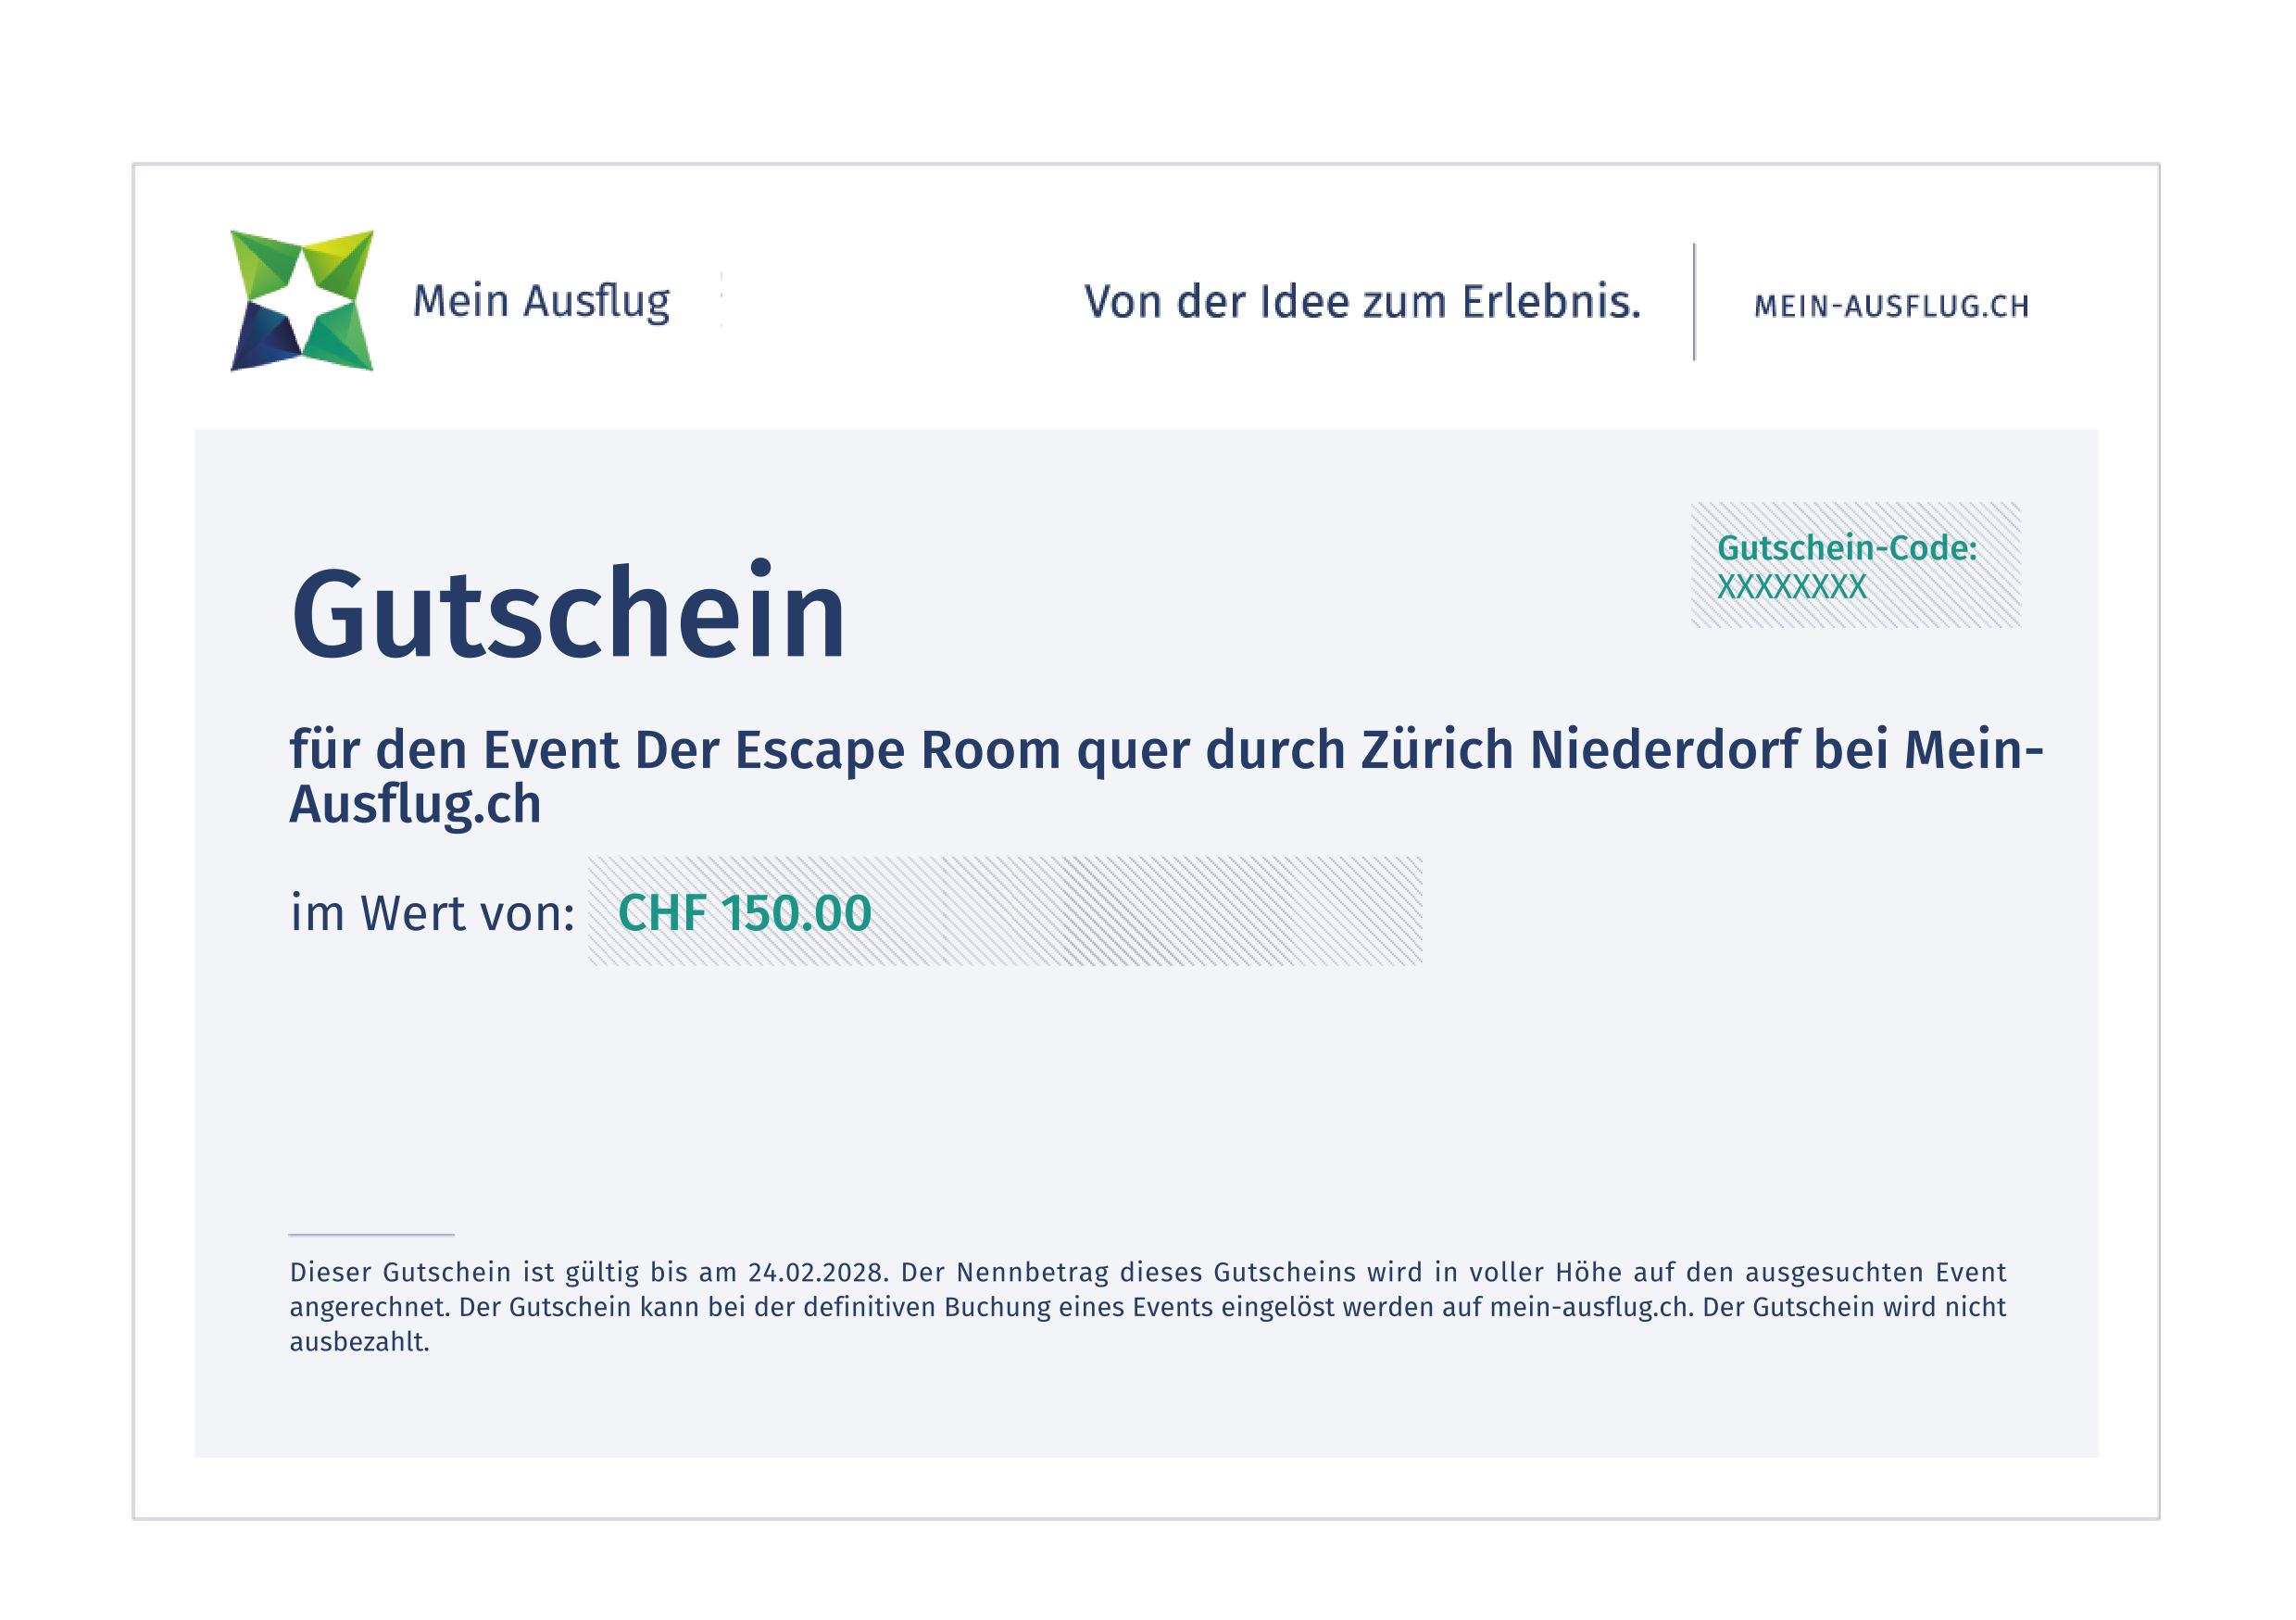Click the XXXXXXXX voucher code placeholder
The width and height of the screenshot is (2296, 1620).
click(x=1791, y=587)
